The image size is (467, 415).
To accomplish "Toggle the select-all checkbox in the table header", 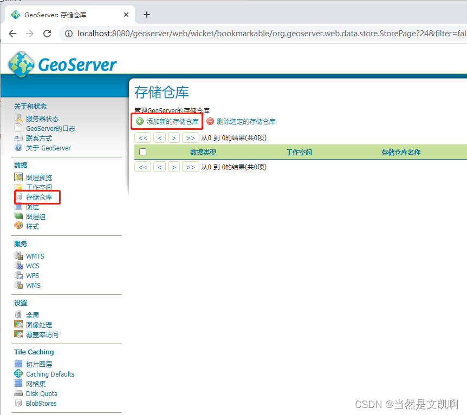I will pyautogui.click(x=142, y=152).
